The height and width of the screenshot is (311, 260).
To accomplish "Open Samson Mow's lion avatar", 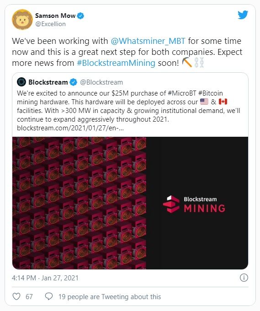I will tap(22, 19).
